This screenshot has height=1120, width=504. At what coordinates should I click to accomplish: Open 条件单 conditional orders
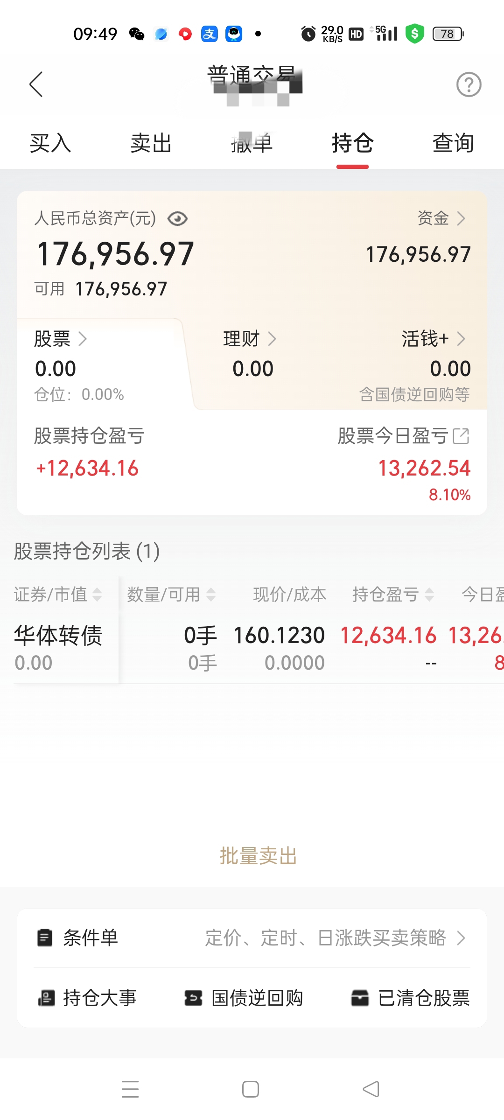(252, 938)
